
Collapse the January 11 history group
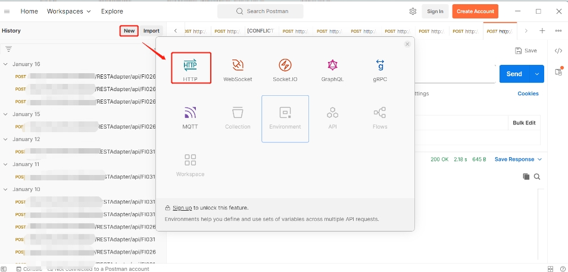coord(5,164)
